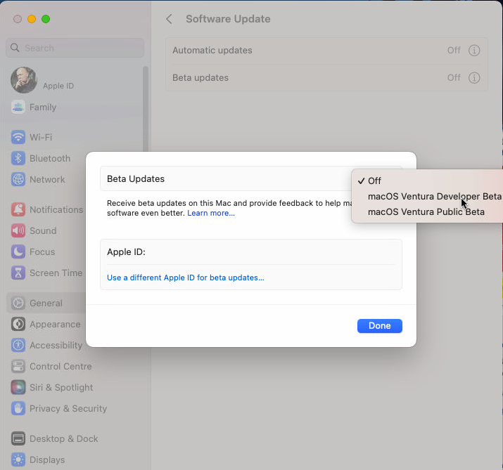Open Control Centre settings icon

pos(18,366)
